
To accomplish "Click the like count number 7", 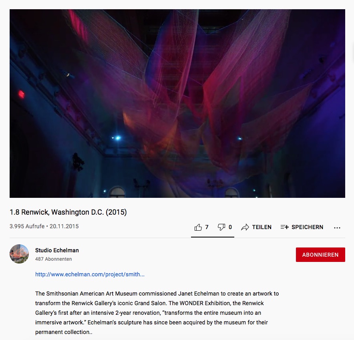I will point(207,227).
